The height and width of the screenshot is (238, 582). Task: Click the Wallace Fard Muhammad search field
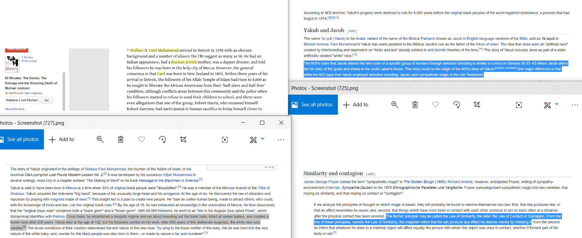22,100
